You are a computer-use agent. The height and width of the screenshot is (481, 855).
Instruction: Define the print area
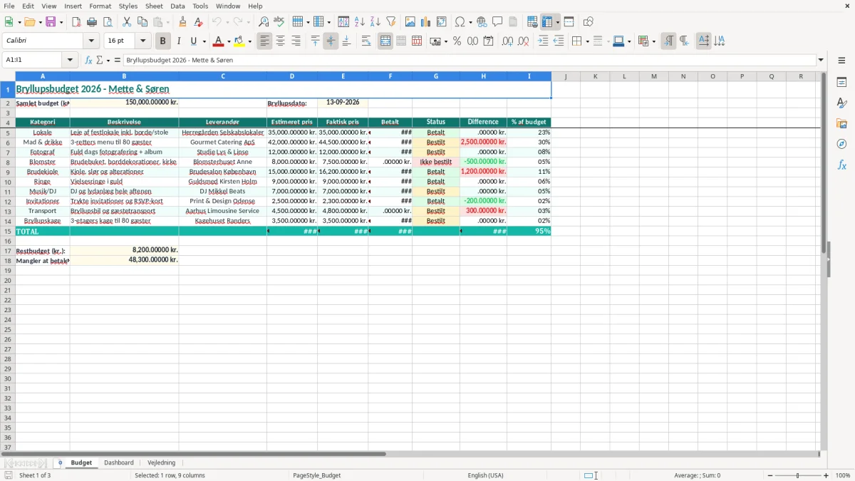click(532, 22)
